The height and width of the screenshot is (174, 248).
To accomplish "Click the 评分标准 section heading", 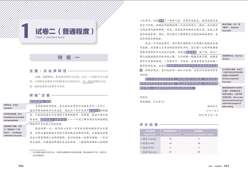I will 149,125.
